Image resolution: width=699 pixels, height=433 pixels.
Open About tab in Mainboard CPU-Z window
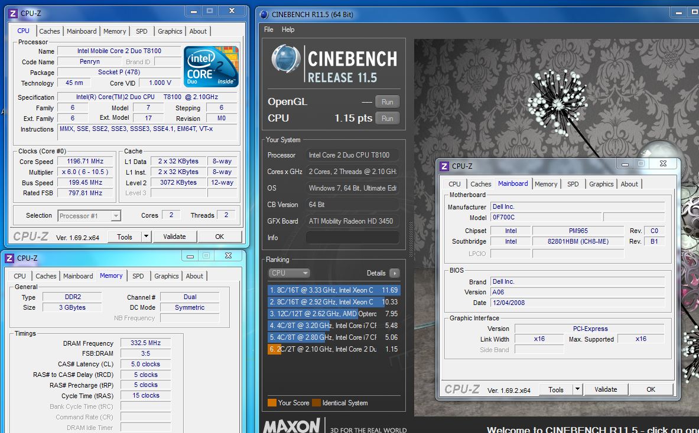[629, 184]
